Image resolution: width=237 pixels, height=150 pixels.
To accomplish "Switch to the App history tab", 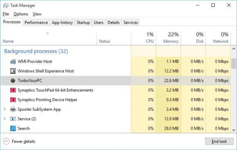I will tap(62, 22).
